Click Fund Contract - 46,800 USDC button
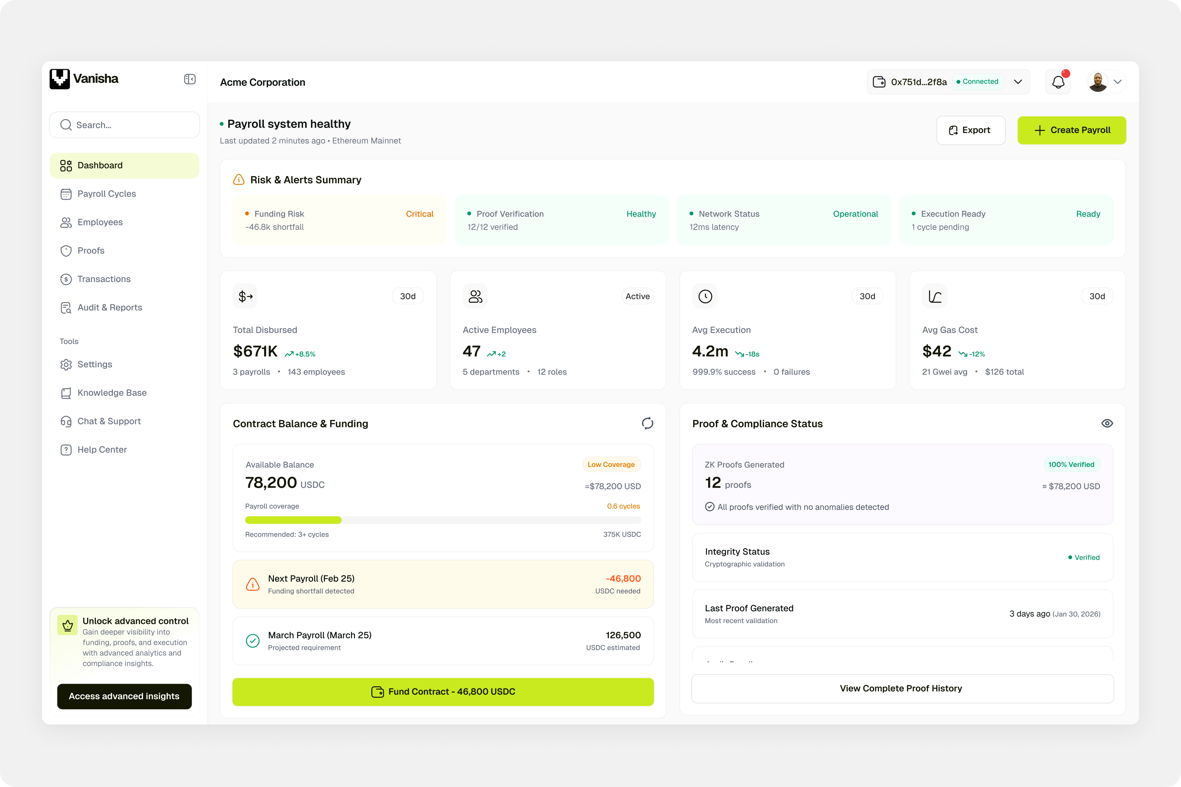Image resolution: width=1181 pixels, height=787 pixels. pos(443,692)
